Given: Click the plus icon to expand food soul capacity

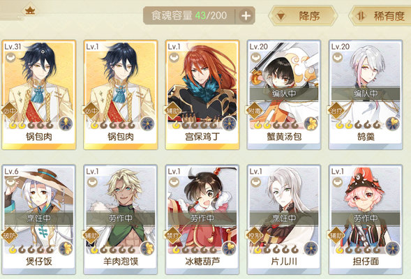Looking at the screenshot, I should pos(246,16).
